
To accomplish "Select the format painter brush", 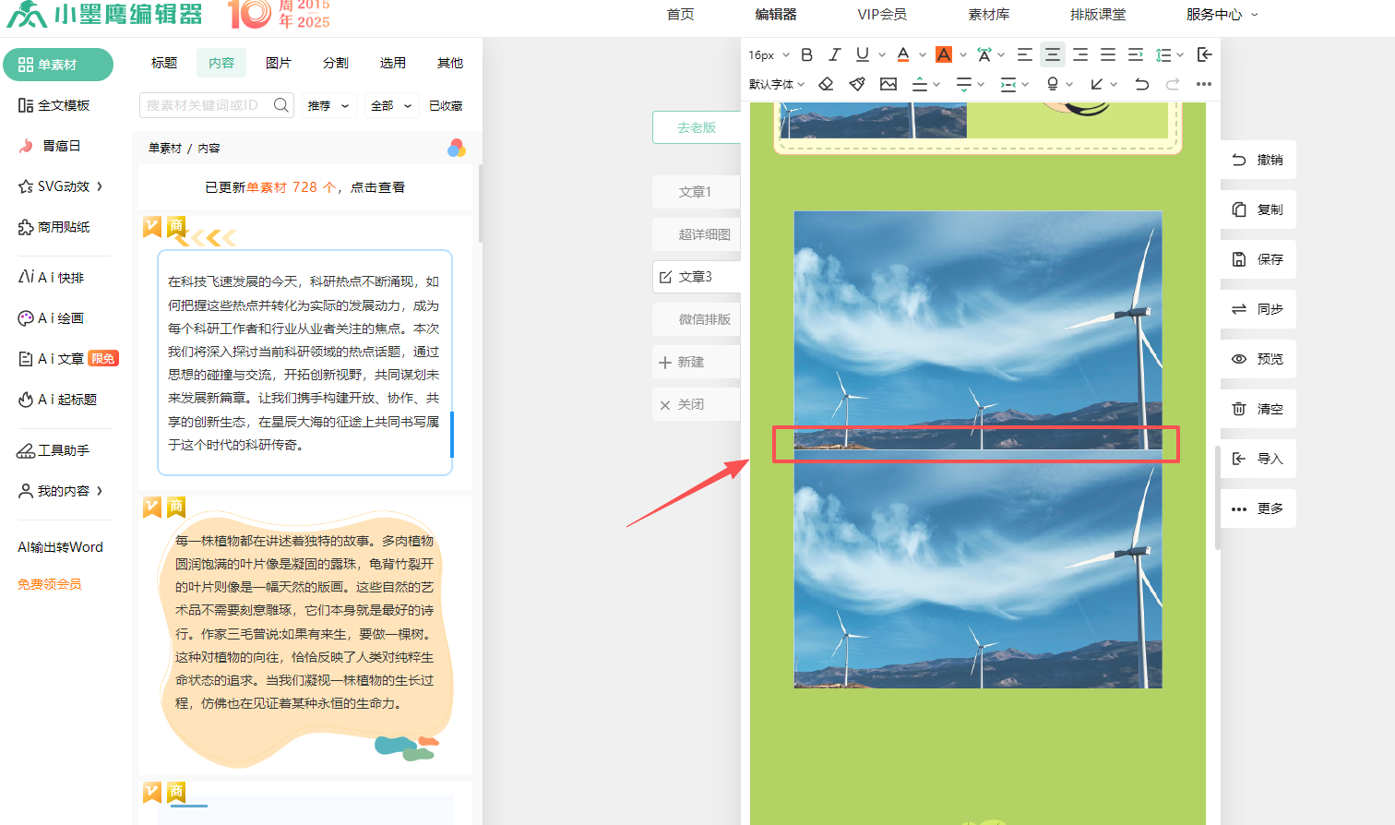I will click(x=857, y=84).
